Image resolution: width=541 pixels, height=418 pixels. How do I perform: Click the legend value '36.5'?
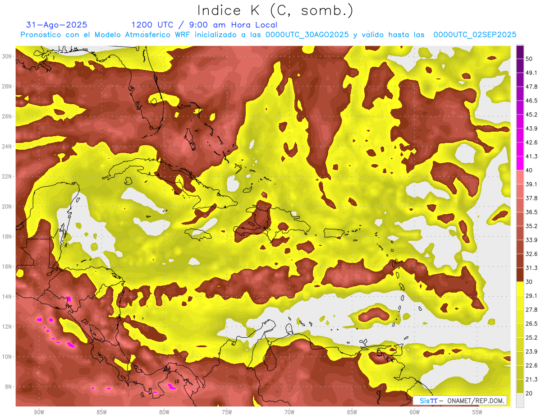tap(532, 212)
